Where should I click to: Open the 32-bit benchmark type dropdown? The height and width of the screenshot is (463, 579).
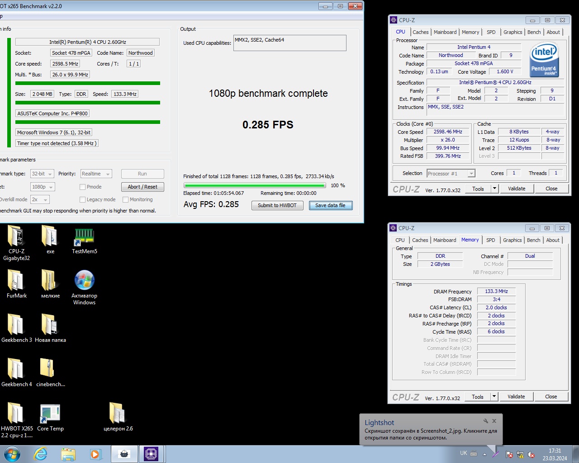point(42,174)
